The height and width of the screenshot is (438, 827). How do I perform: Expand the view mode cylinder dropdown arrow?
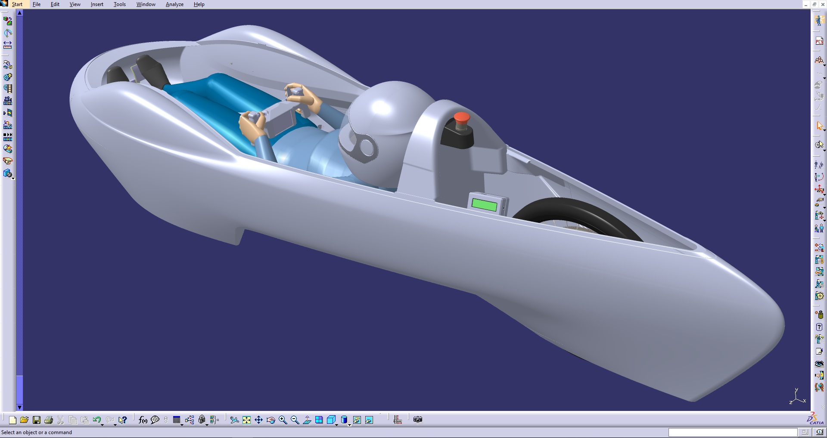coord(349,424)
